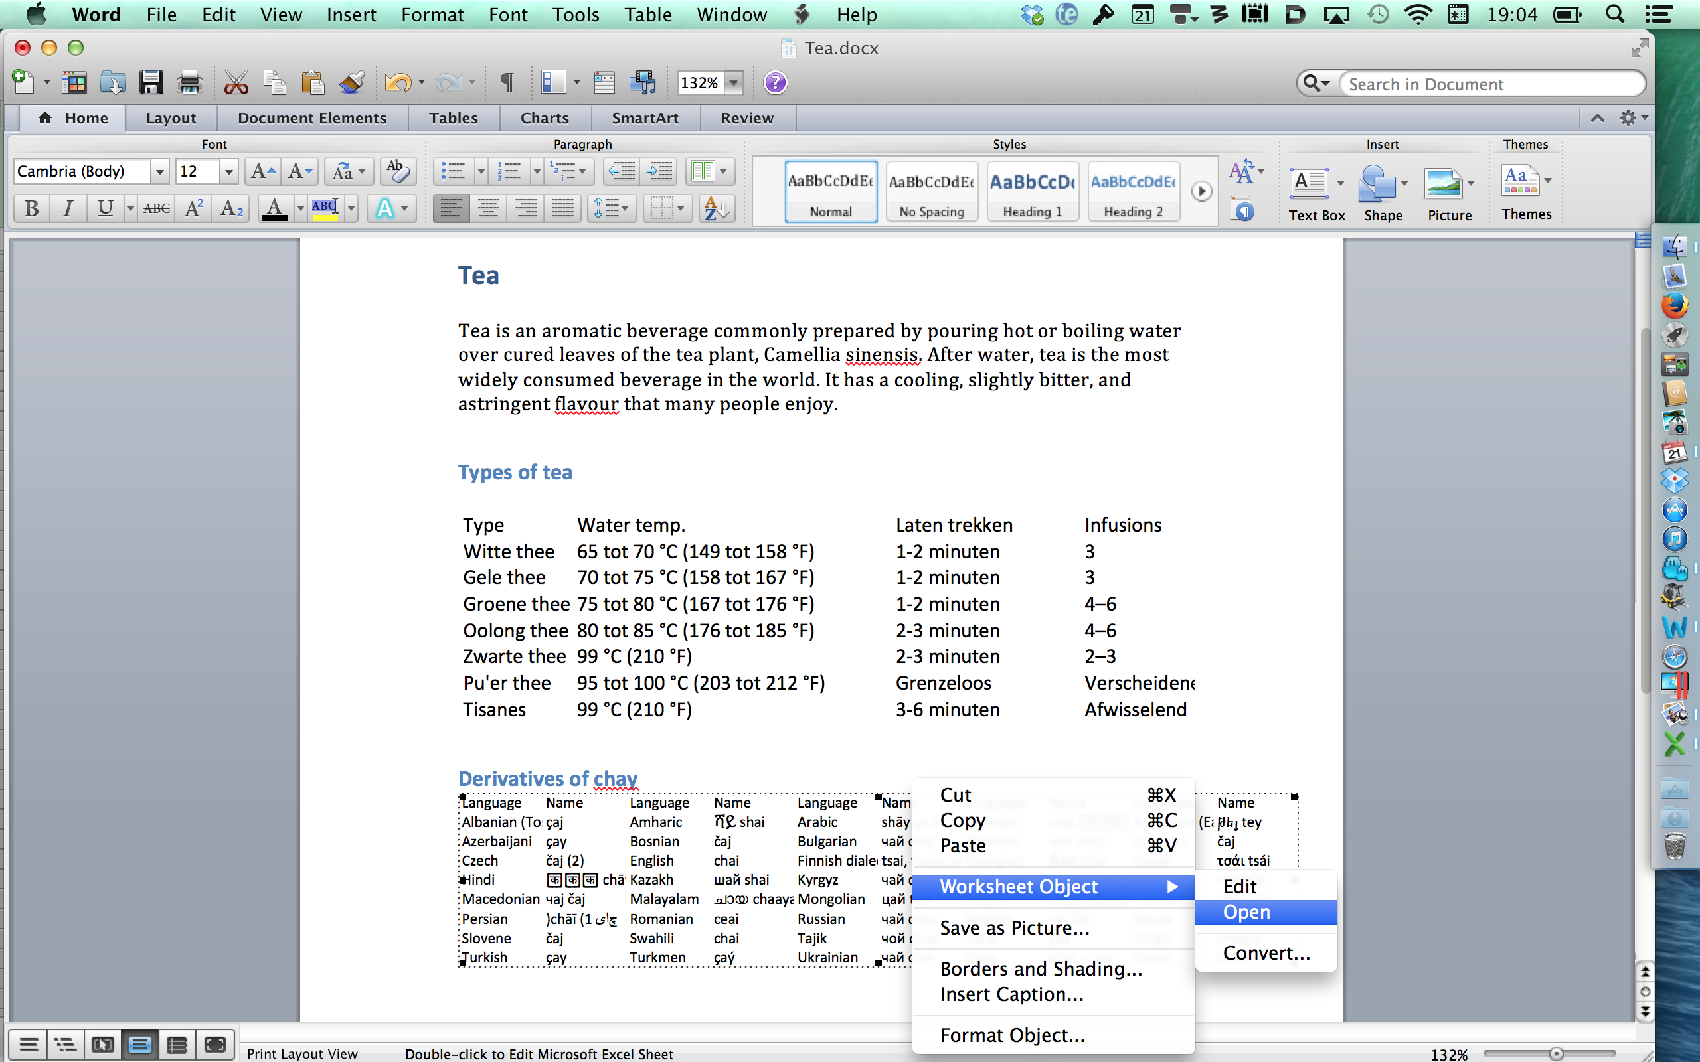Open Word Help purple question icon

coord(775,83)
